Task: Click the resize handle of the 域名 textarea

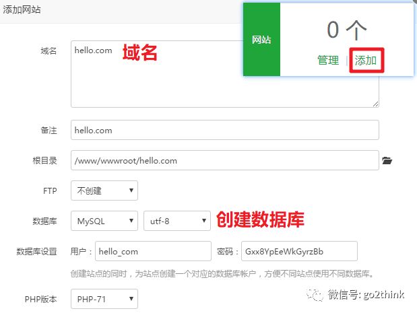Action: (x=375, y=104)
